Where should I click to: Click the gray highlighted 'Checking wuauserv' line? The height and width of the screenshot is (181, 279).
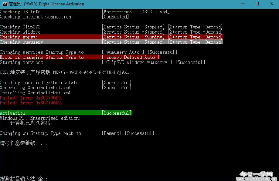(112, 42)
